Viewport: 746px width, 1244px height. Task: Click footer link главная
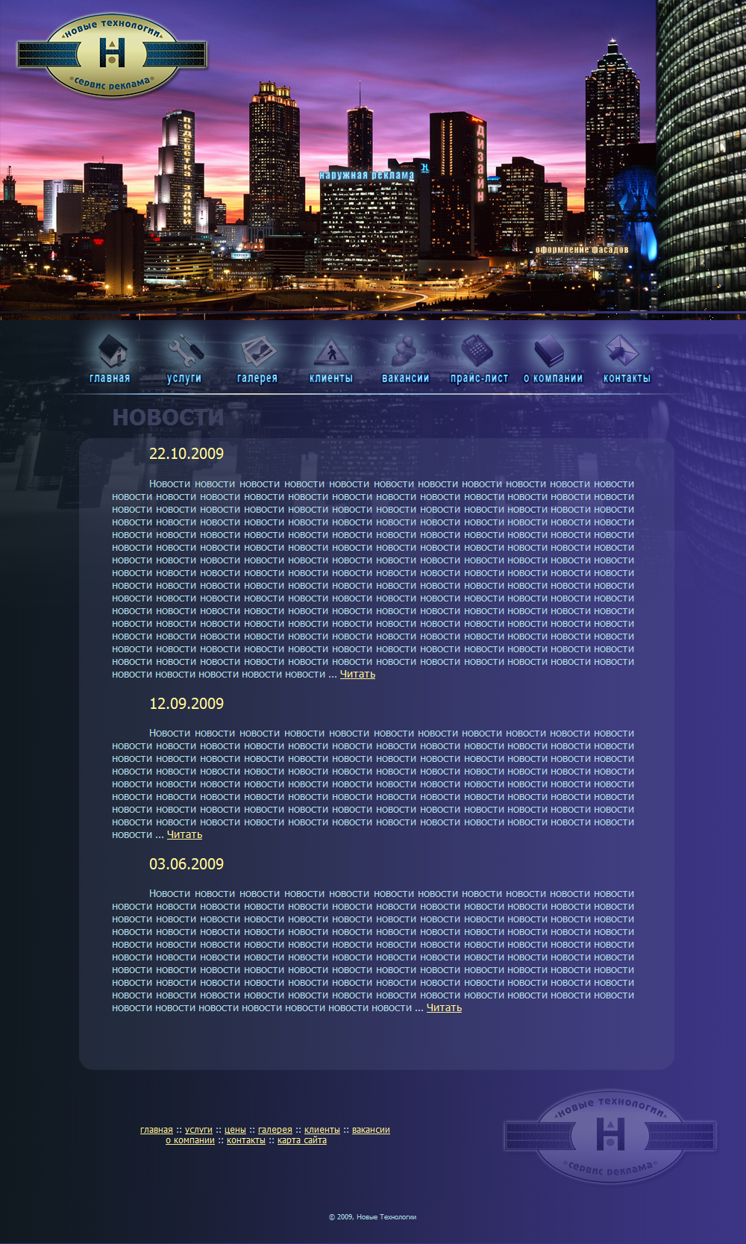coord(157,1130)
